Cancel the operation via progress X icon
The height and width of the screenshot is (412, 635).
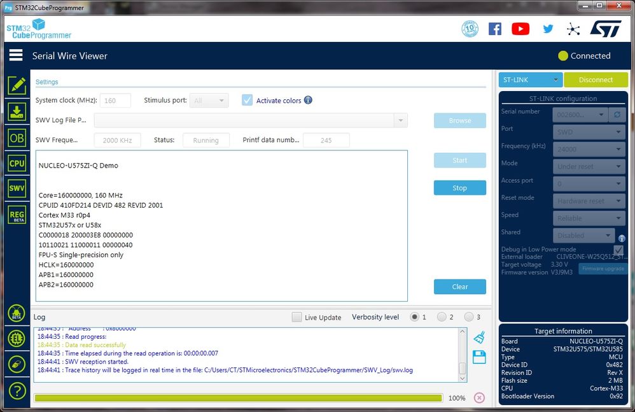[x=479, y=397]
